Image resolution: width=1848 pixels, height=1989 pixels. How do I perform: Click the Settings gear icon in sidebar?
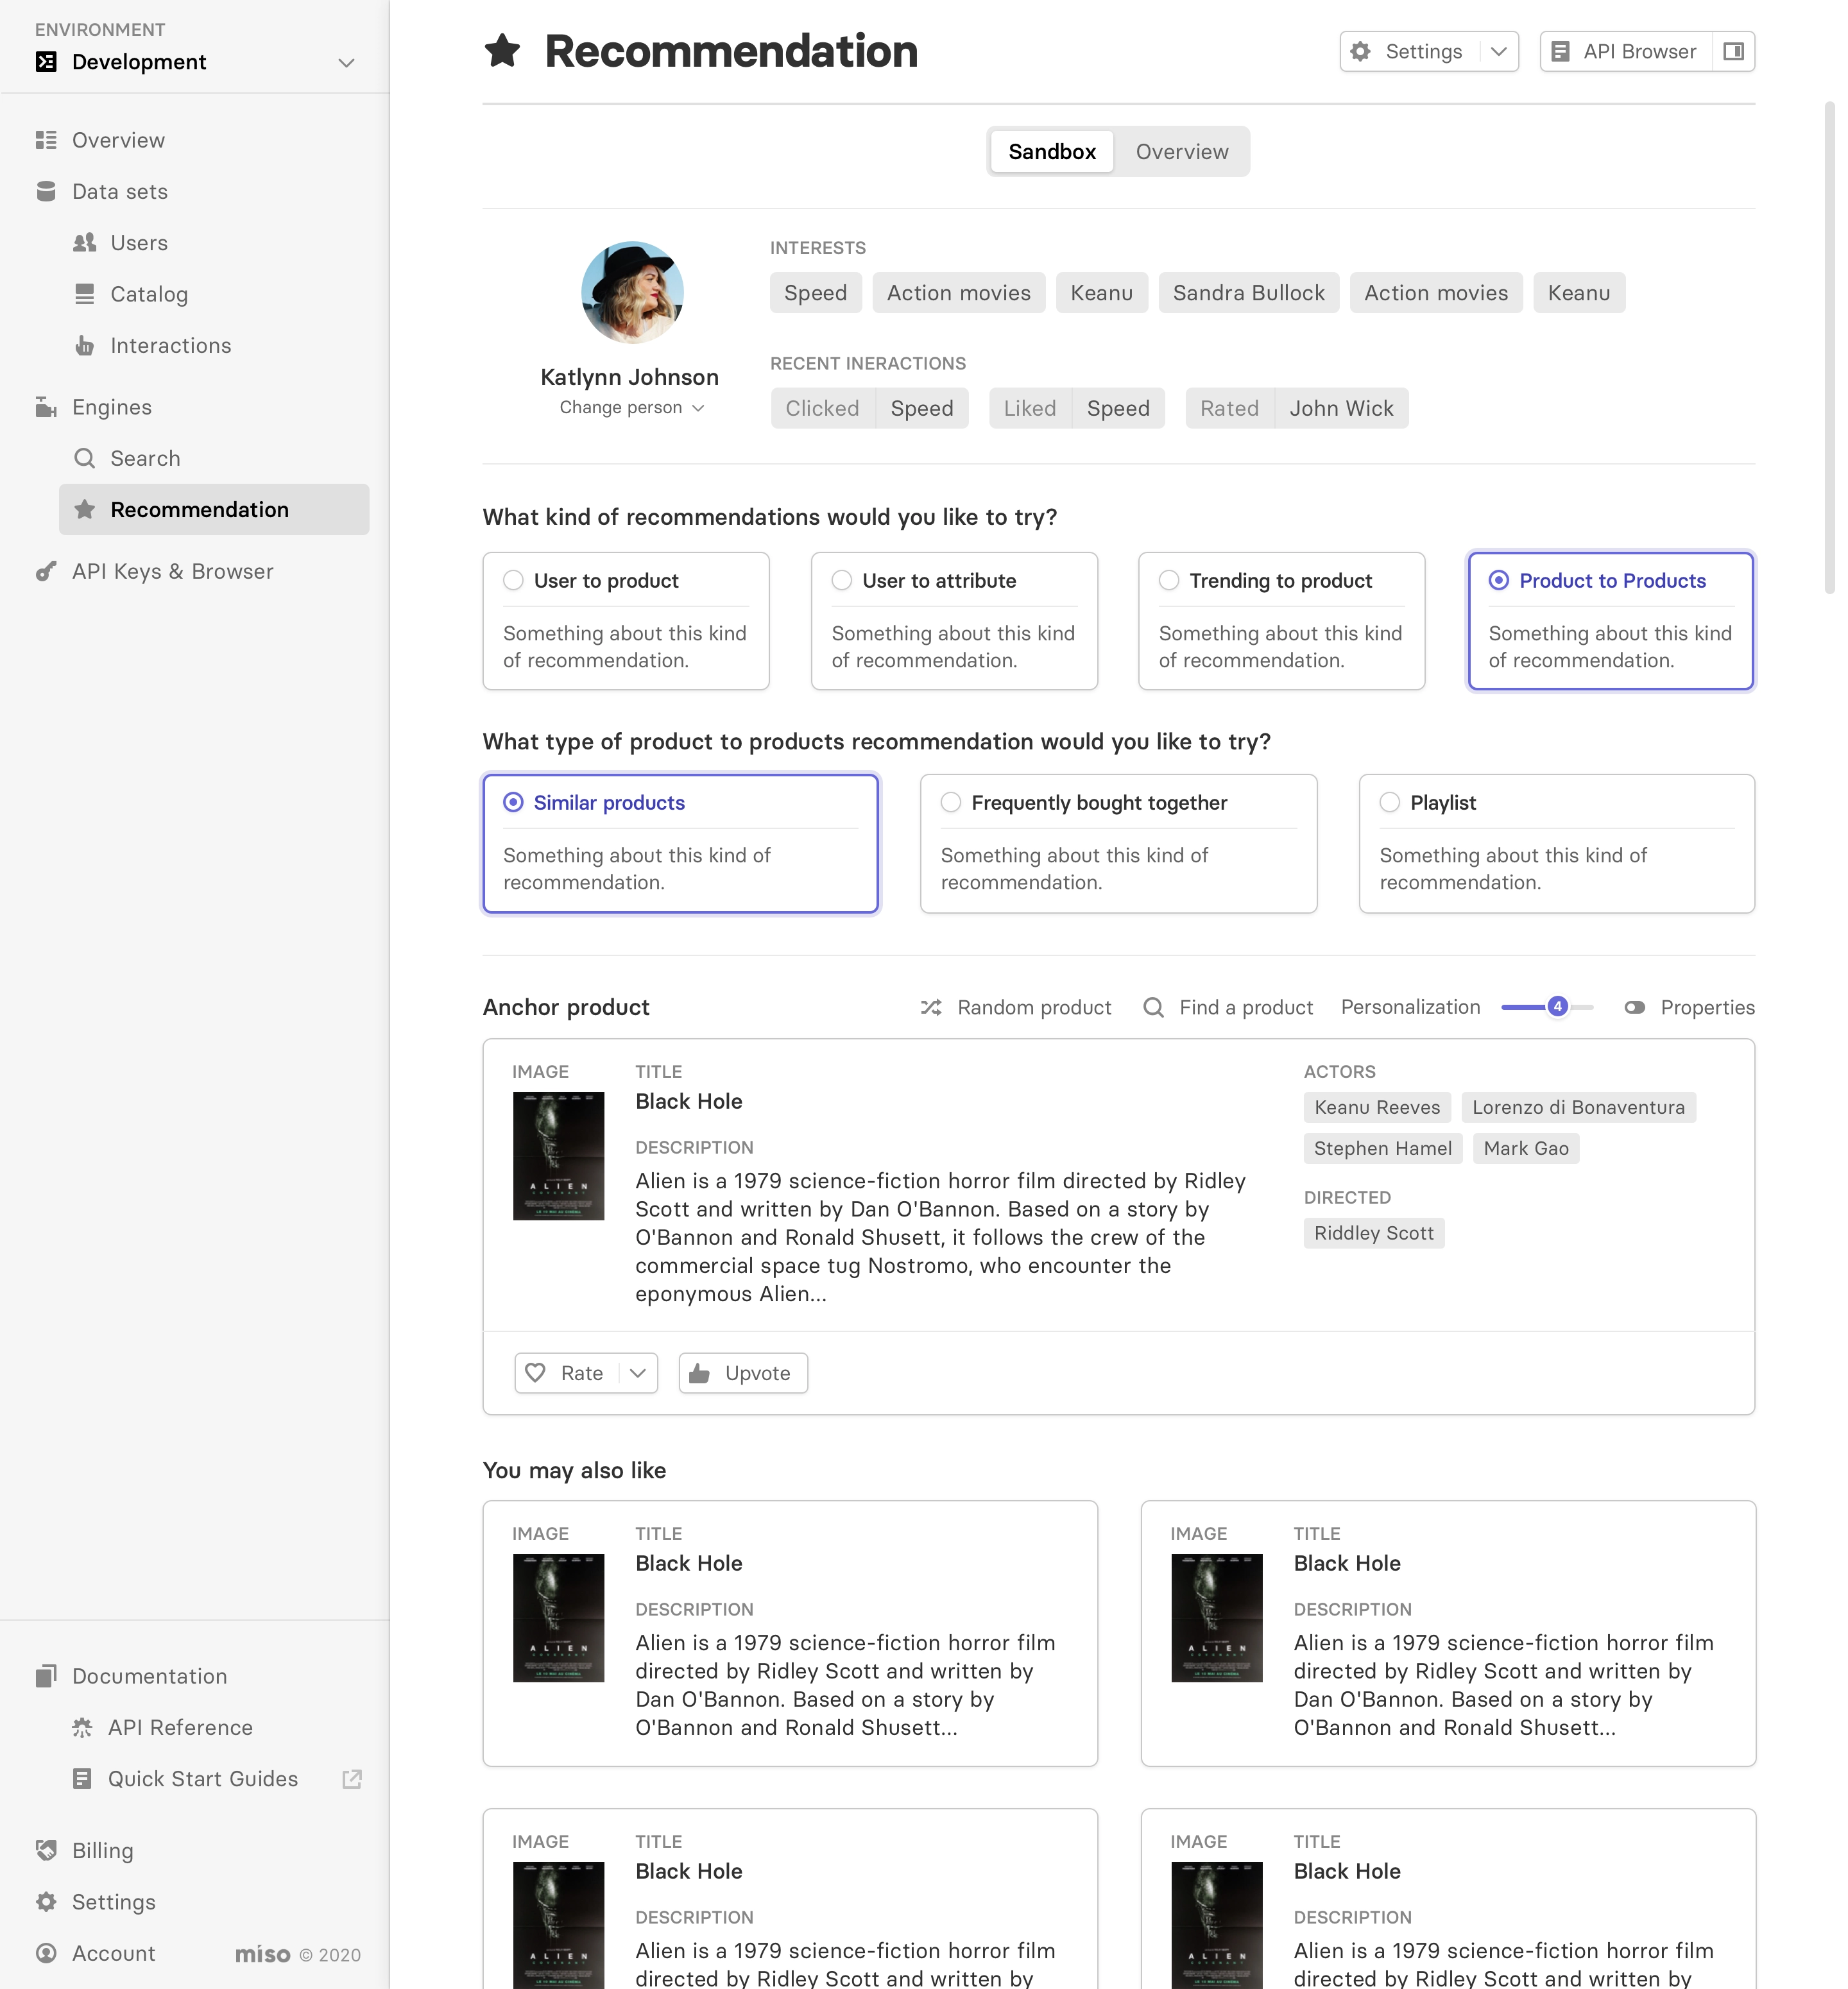(x=46, y=1901)
